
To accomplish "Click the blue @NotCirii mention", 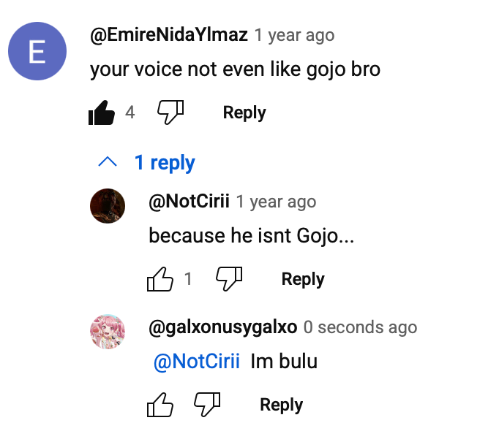I will coord(197,361).
